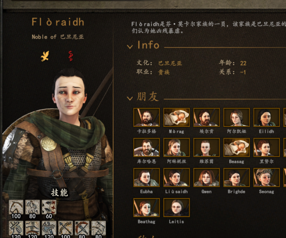Screen dimensions: 286x238
Task: Click the axe skill icon showing 120
Action: (x=49, y=228)
